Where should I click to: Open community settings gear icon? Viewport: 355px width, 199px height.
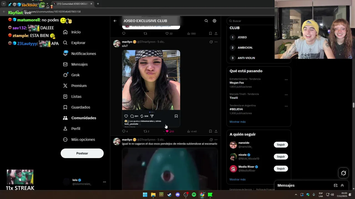[x=214, y=21]
